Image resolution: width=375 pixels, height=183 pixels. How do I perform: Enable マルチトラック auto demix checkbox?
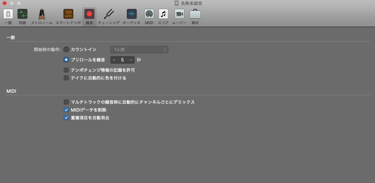(x=66, y=102)
